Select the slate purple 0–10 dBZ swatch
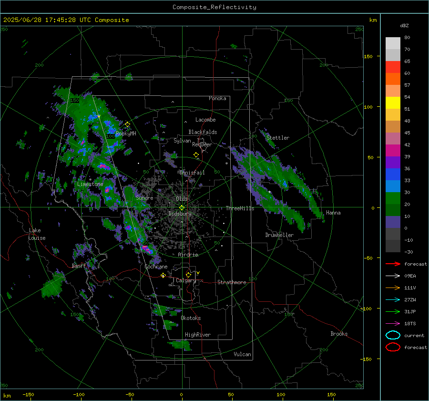 [x=393, y=222]
